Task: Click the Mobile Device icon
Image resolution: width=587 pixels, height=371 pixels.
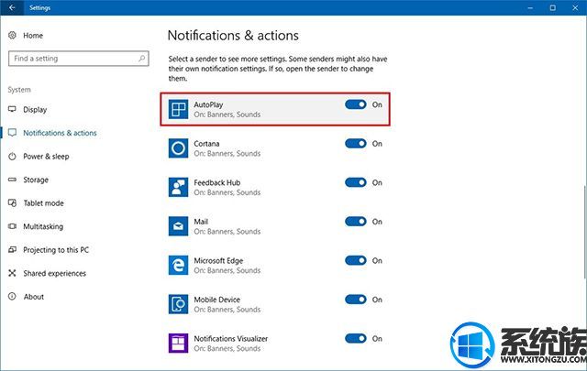Action: [178, 304]
